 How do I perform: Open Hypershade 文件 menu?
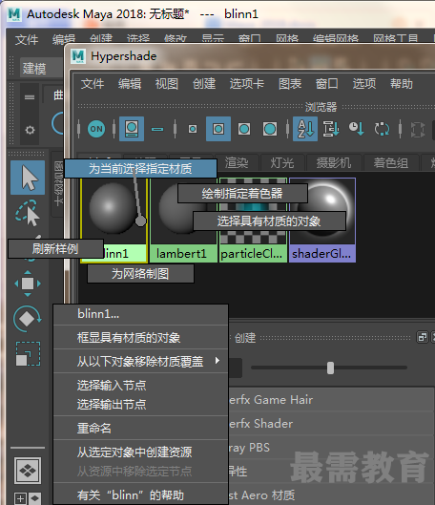coord(93,84)
